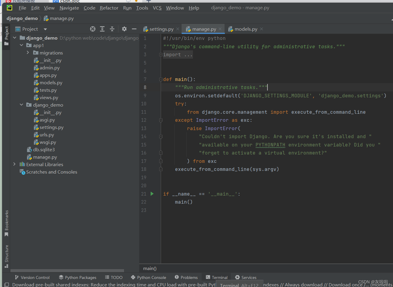Select models.py under app1

48,83
